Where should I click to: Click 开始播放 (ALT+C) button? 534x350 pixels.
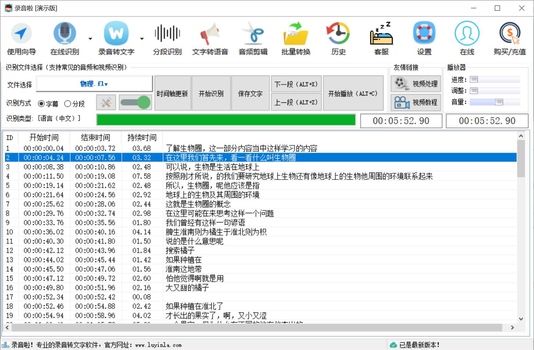[x=353, y=93]
